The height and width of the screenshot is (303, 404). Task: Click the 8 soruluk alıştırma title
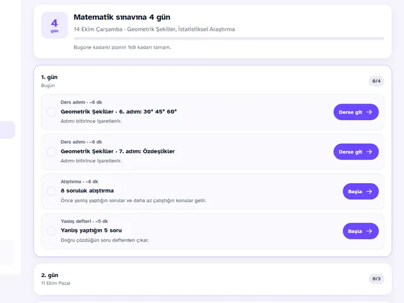pyautogui.click(x=87, y=191)
